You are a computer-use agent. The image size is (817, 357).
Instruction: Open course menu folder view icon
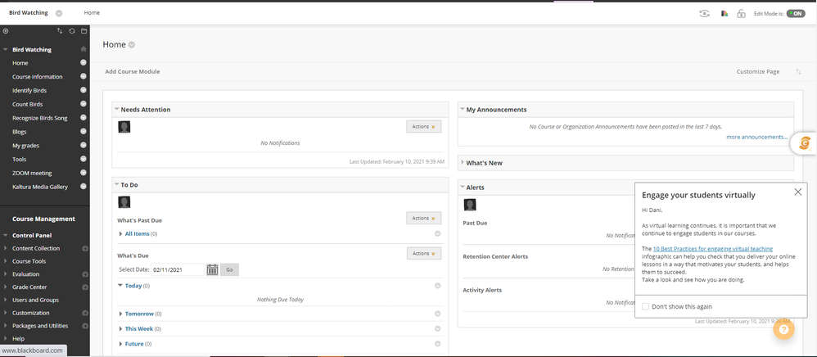84,31
